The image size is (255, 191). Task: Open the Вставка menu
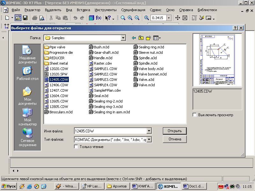tap(84, 10)
